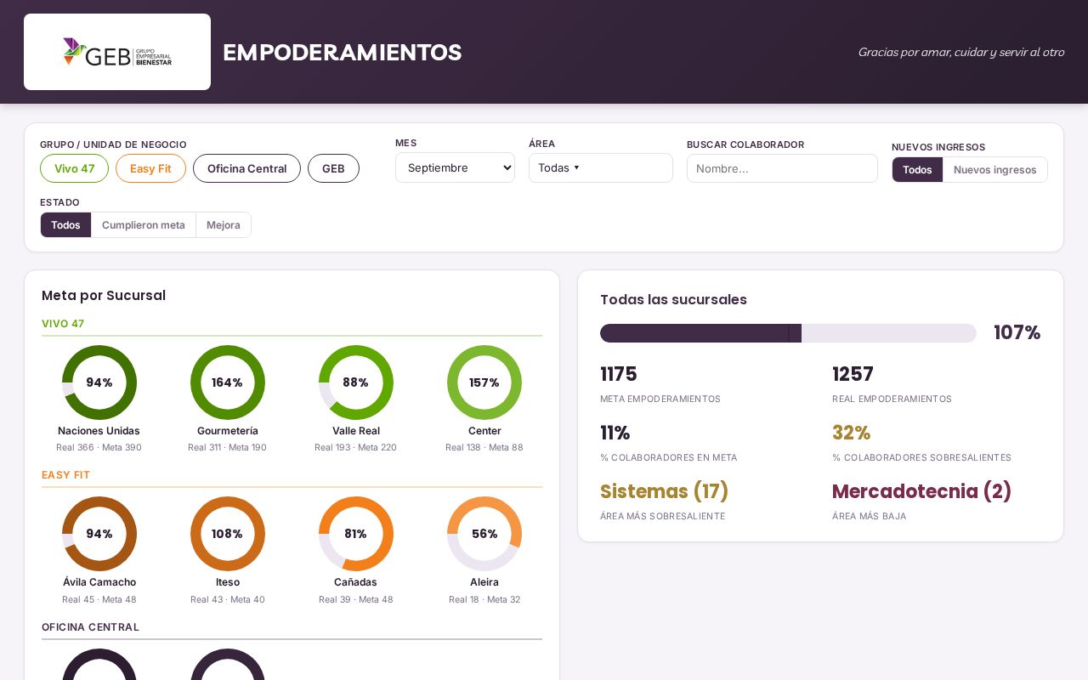This screenshot has width=1088, height=680.
Task: Click the Sistemas (17) top area value
Action: (x=665, y=491)
